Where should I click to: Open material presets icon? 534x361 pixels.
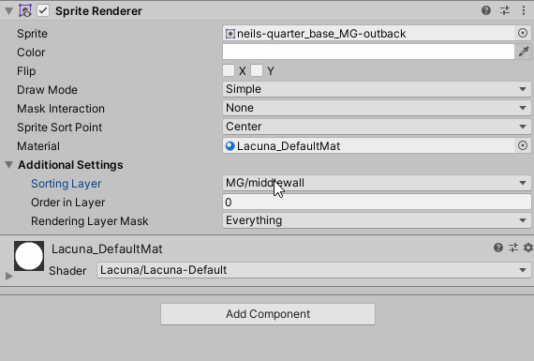tap(513, 248)
